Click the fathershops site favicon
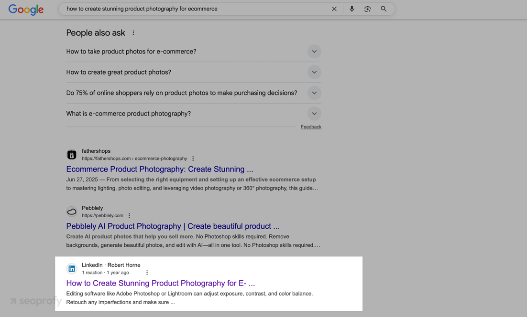 pyautogui.click(x=72, y=155)
